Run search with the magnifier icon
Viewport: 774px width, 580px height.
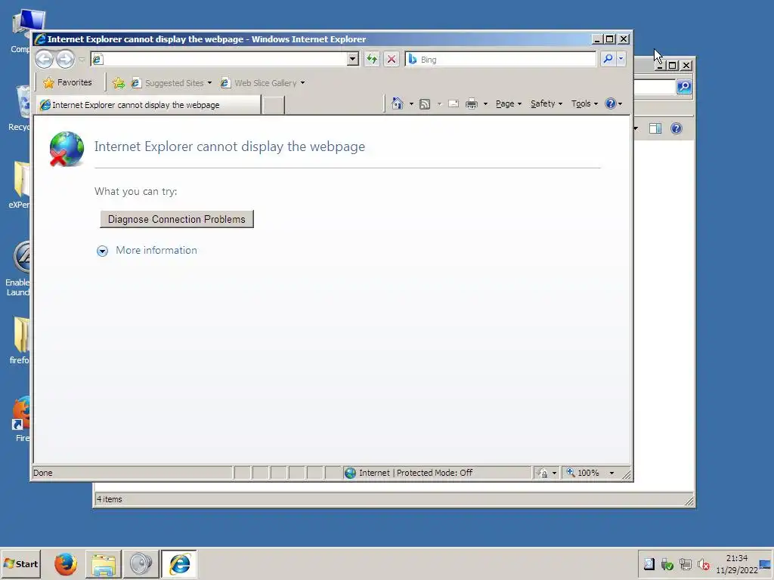coord(608,59)
